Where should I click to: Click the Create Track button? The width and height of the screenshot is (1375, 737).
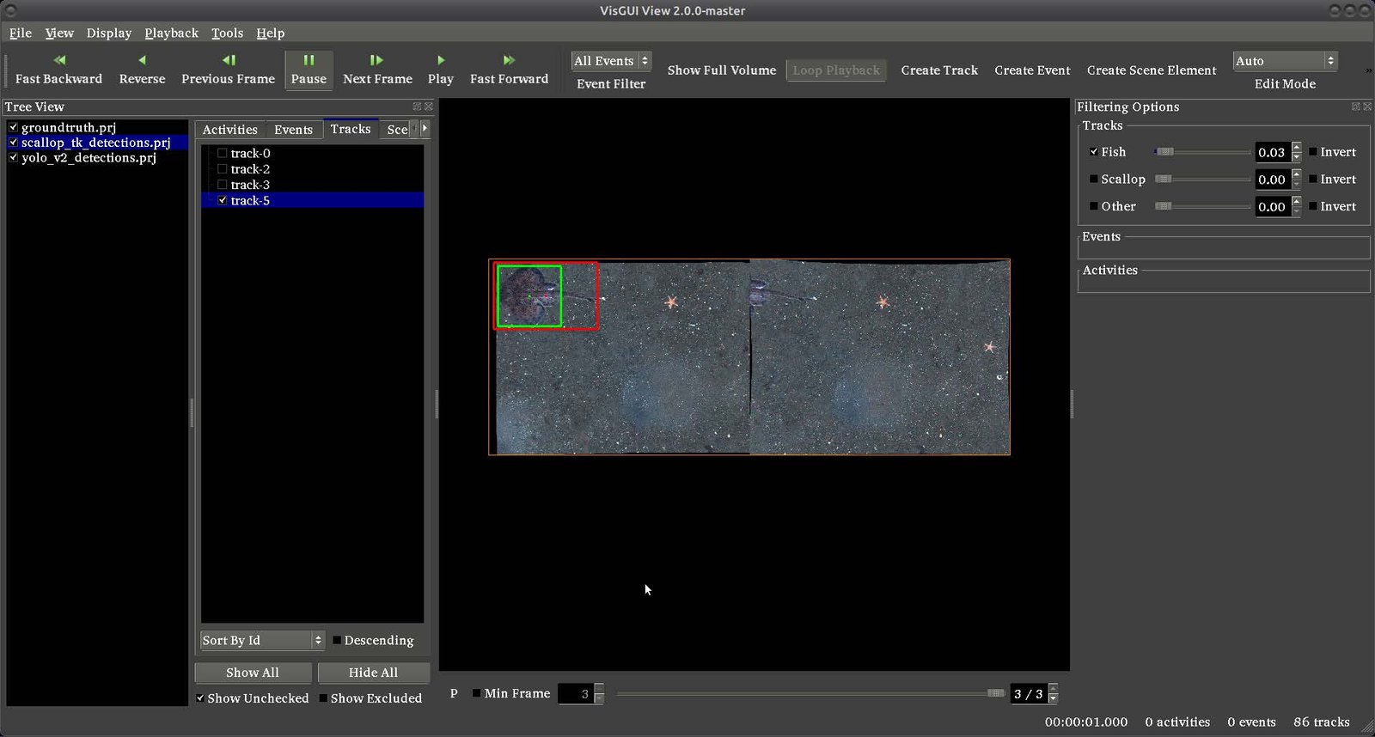tap(939, 70)
